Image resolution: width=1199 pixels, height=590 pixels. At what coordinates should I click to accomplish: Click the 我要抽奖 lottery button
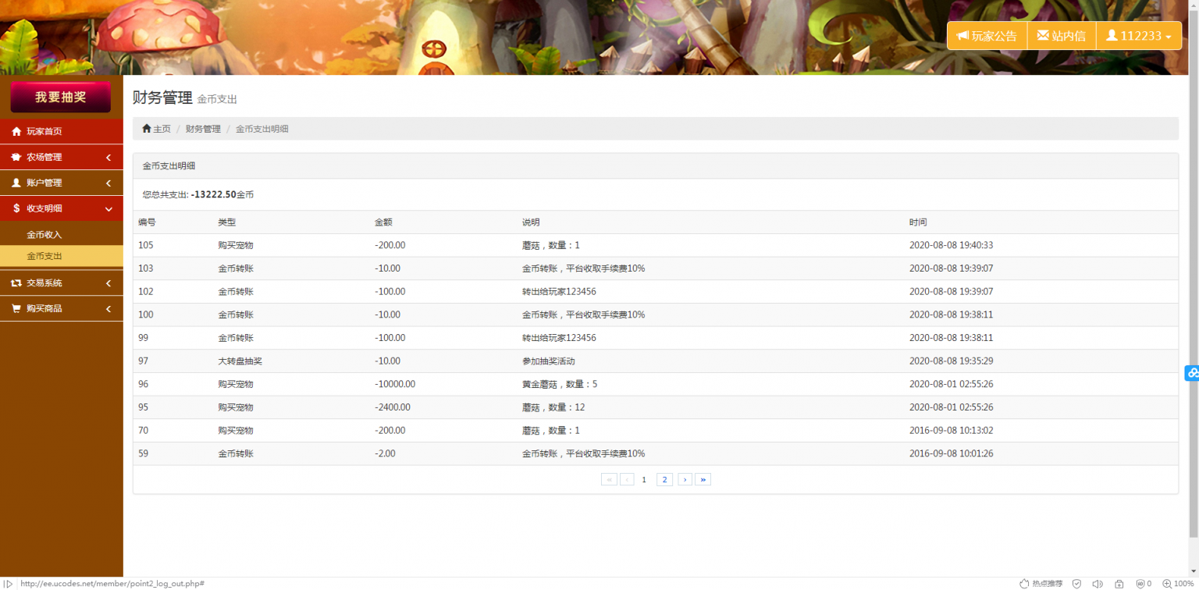pos(60,98)
